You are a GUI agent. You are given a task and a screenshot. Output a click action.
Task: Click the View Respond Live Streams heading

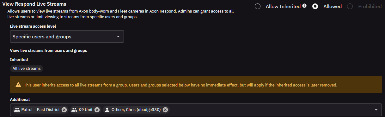point(34,4)
